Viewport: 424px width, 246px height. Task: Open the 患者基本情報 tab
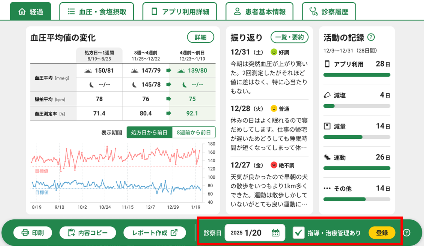259,11
